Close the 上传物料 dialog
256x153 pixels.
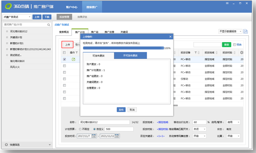pos(170,36)
